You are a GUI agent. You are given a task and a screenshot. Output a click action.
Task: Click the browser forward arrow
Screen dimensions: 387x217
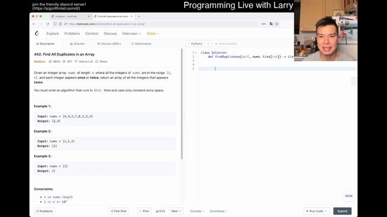tap(41, 24)
